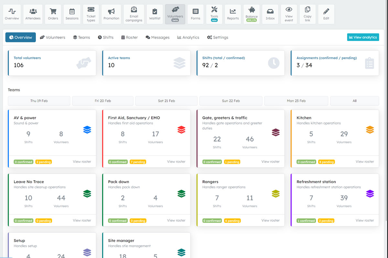Screen dimensions: 388x258
Task: Open the Reports section
Action: [x=233, y=14]
